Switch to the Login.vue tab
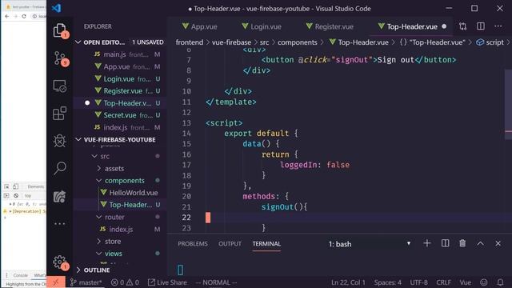The width and height of the screenshot is (512, 288). tap(262, 26)
